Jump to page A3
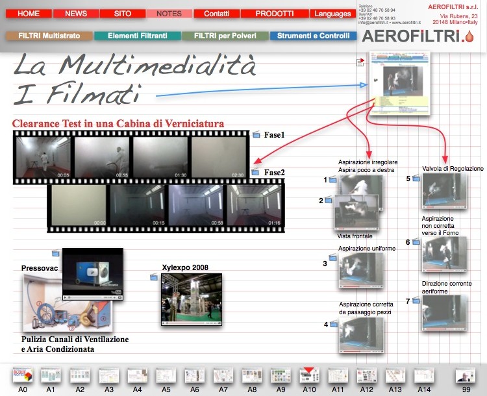The width and height of the screenshot is (487, 396). tap(108, 375)
